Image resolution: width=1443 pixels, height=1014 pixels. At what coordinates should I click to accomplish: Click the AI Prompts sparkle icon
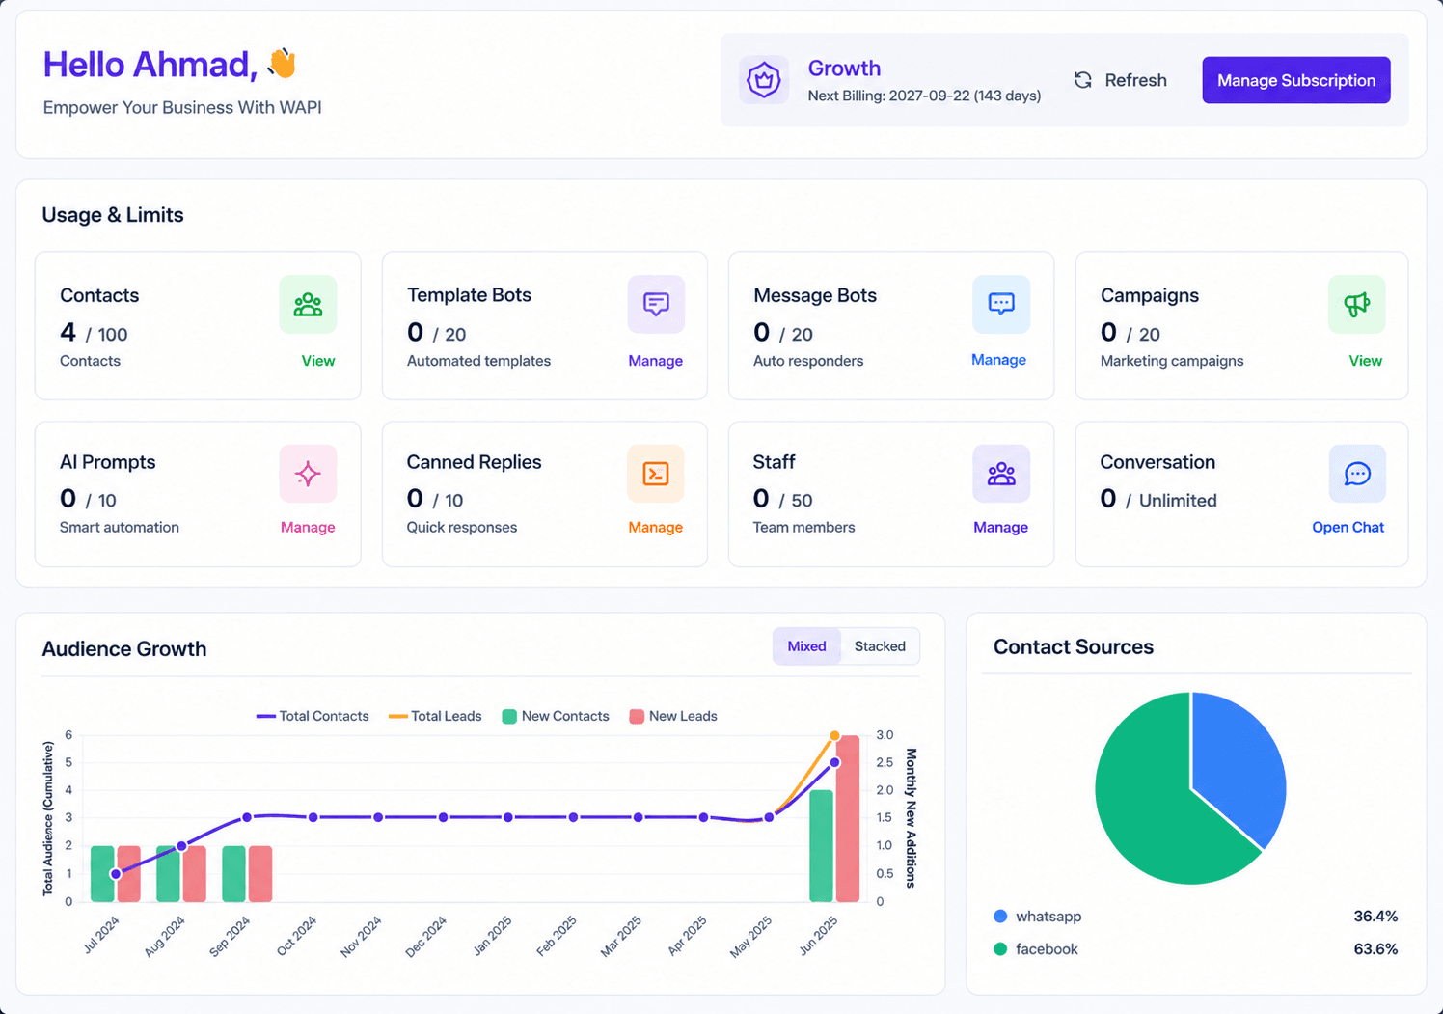tap(308, 474)
